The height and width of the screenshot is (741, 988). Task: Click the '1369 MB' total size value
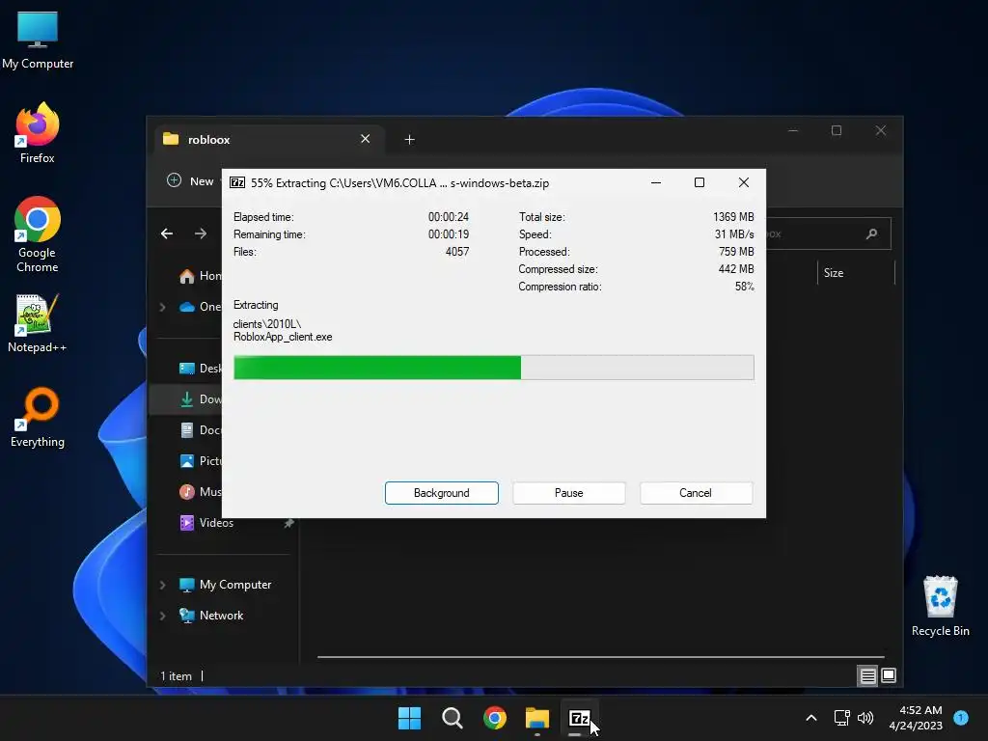coord(733,217)
